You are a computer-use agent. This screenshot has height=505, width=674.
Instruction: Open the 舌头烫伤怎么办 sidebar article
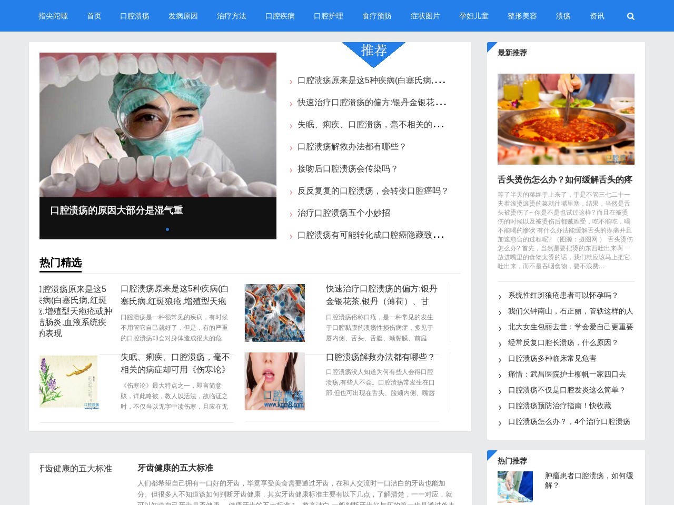pyautogui.click(x=564, y=180)
